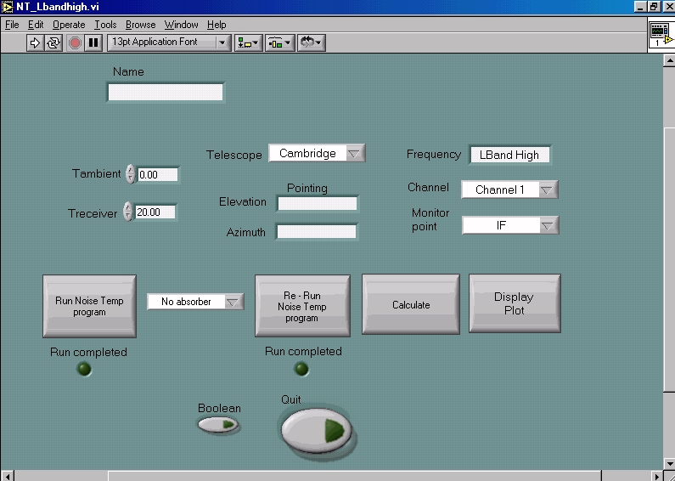Open the Help menu

217,25
